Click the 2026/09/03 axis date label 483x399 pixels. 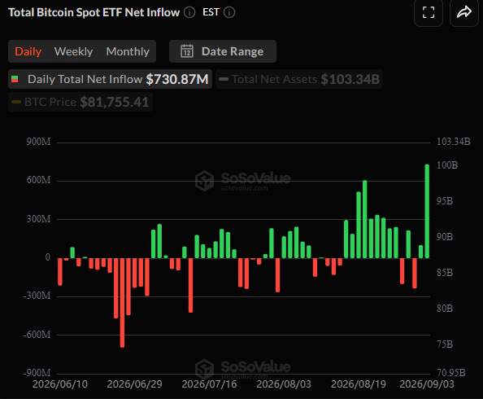(427, 384)
